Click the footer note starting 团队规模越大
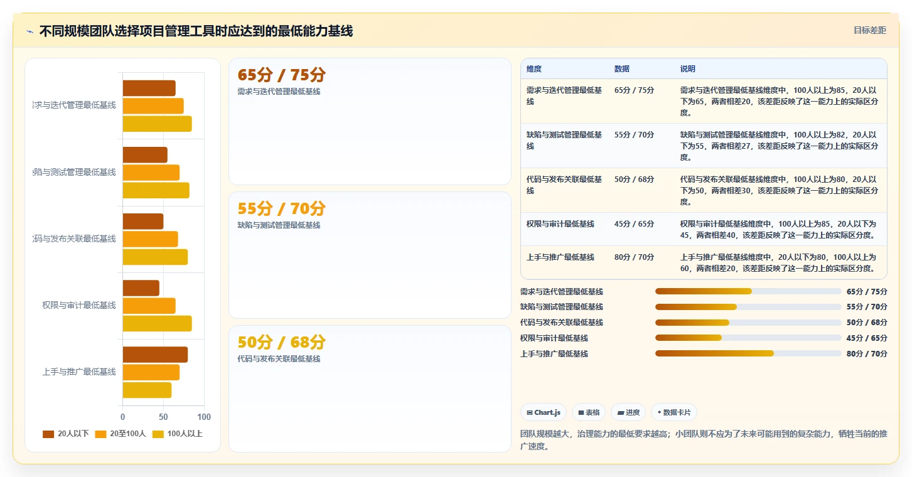 704,440
